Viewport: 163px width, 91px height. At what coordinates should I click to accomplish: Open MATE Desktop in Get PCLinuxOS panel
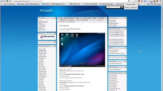click(x=113, y=25)
